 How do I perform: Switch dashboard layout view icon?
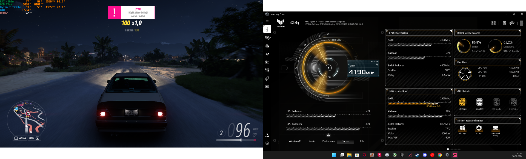pos(493,23)
